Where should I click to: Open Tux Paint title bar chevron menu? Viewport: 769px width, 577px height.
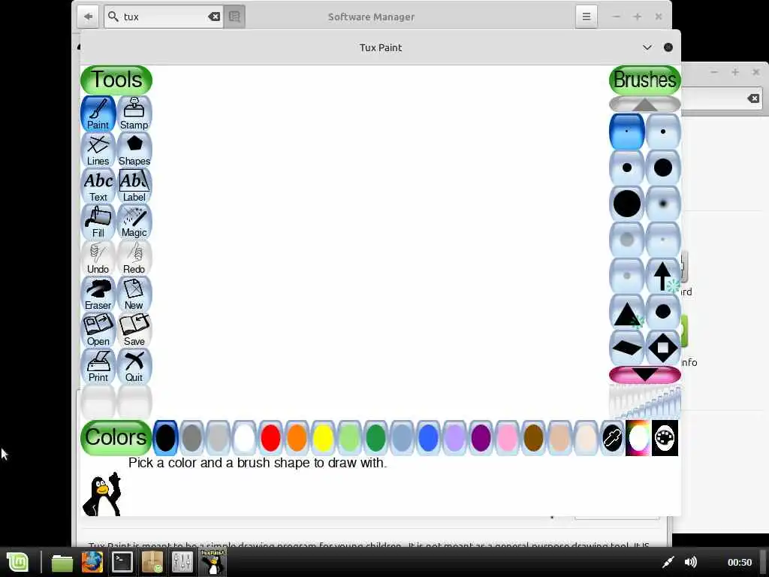coord(647,47)
